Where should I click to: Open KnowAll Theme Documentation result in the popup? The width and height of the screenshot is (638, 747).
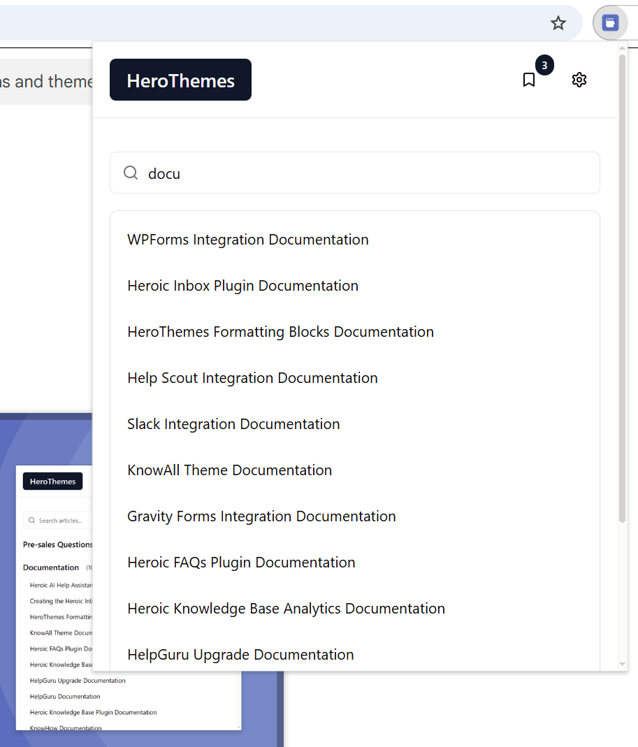click(229, 470)
